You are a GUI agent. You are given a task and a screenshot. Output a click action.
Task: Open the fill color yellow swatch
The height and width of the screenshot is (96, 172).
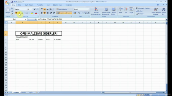(x=32, y=13)
